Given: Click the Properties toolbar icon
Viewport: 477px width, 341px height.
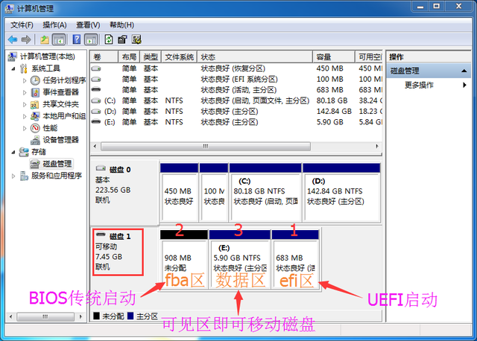Looking at the screenshot, I should (122, 39).
